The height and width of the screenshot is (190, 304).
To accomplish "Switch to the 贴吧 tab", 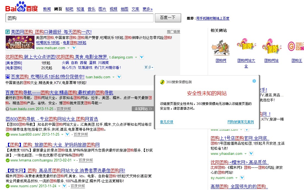I will coord(69,9).
